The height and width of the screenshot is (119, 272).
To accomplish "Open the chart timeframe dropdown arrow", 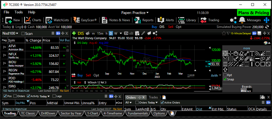I will coord(121,33).
